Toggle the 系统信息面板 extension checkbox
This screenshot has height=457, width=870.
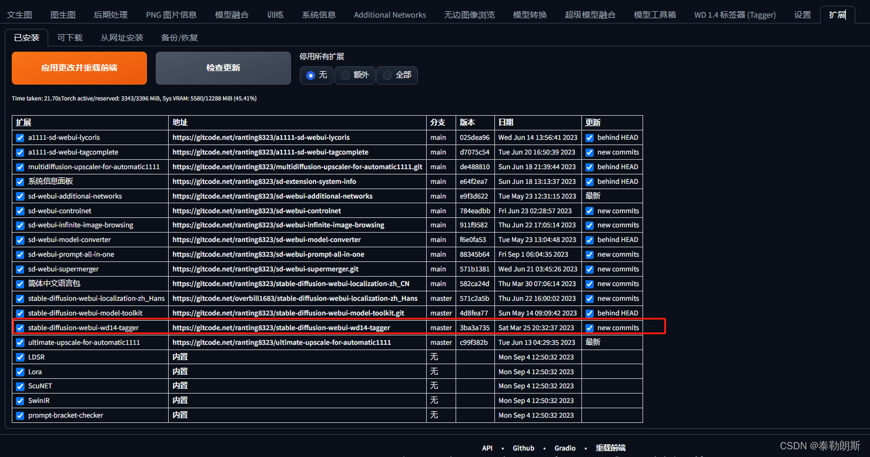pyautogui.click(x=21, y=182)
